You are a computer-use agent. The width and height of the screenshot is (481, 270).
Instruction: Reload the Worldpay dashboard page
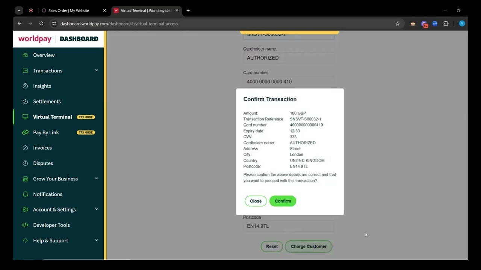(x=41, y=24)
